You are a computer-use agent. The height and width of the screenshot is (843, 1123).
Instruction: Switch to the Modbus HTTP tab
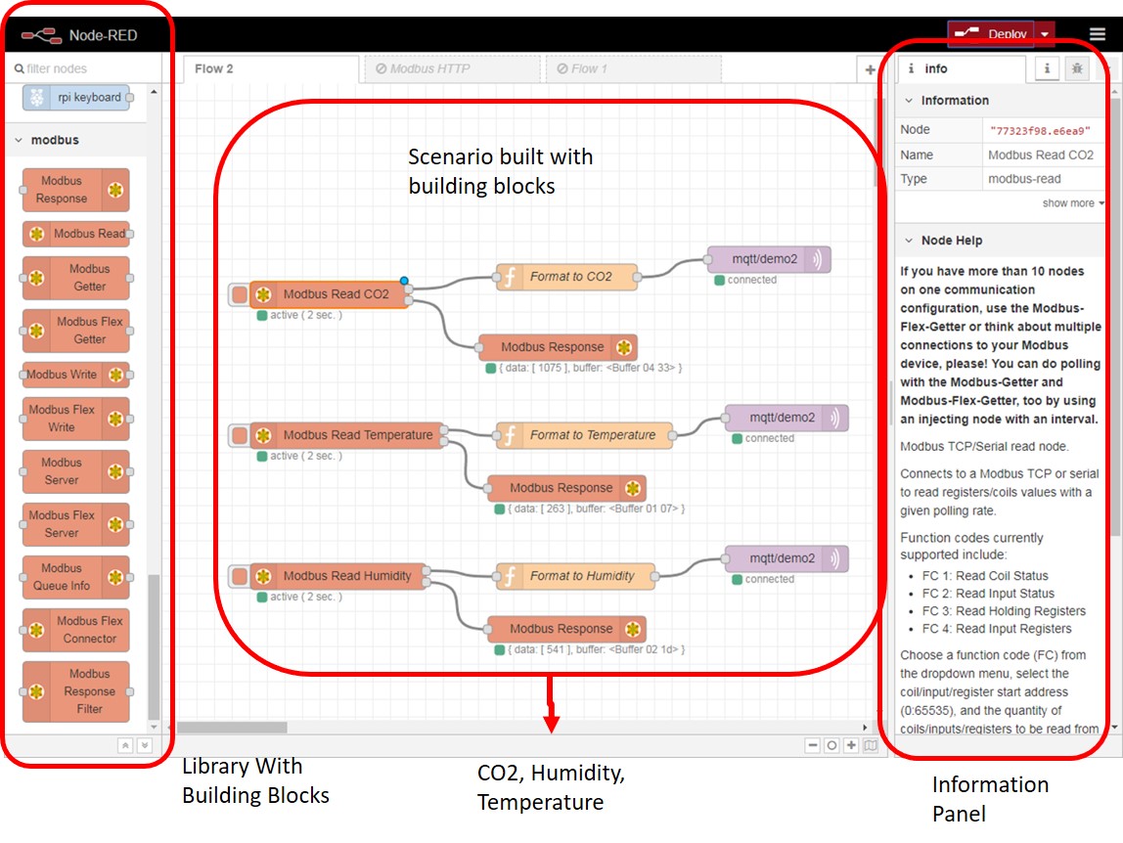pyautogui.click(x=452, y=68)
